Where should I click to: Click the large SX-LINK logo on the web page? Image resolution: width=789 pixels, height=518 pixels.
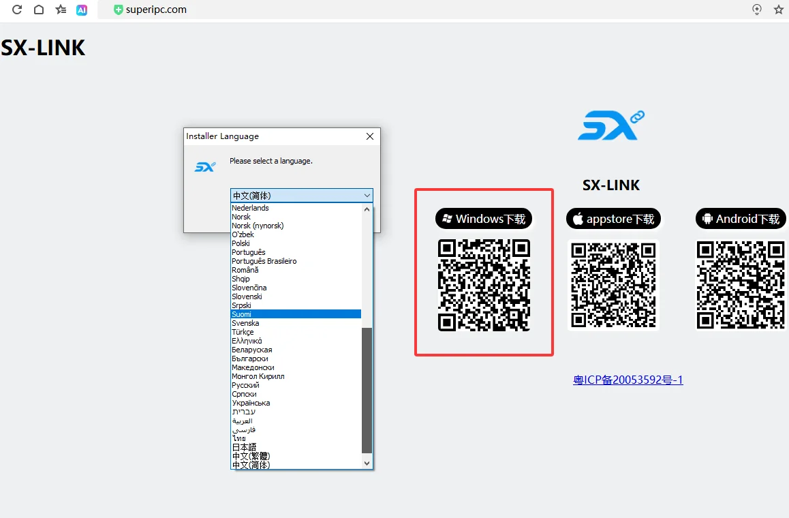[x=611, y=125]
